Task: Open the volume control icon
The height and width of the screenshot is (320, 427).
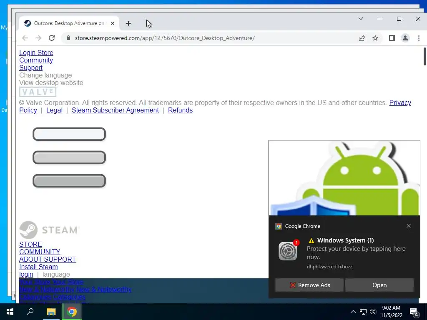Action: (373, 312)
